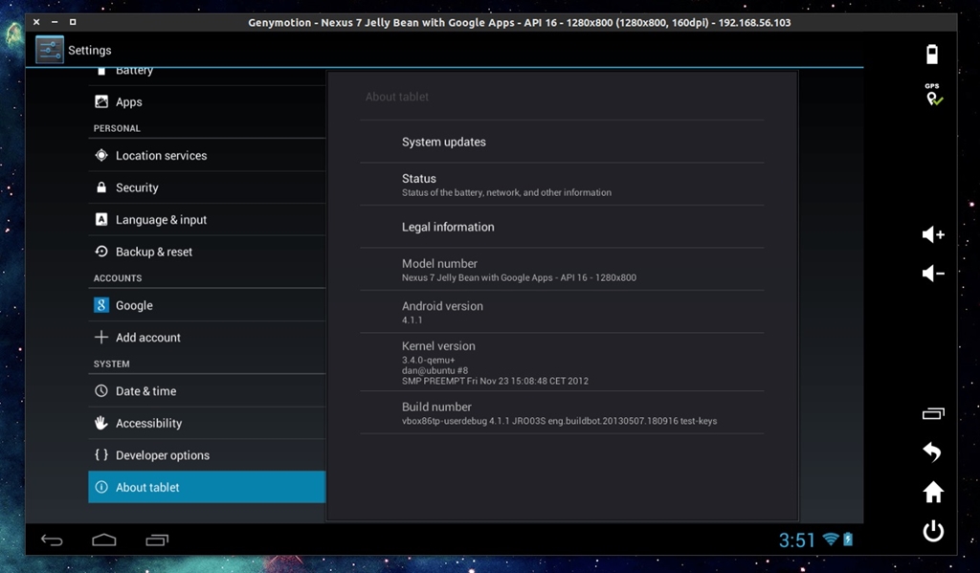Viewport: 980px width, 573px height.
Task: Click the Security lock icon
Action: pyautogui.click(x=101, y=187)
